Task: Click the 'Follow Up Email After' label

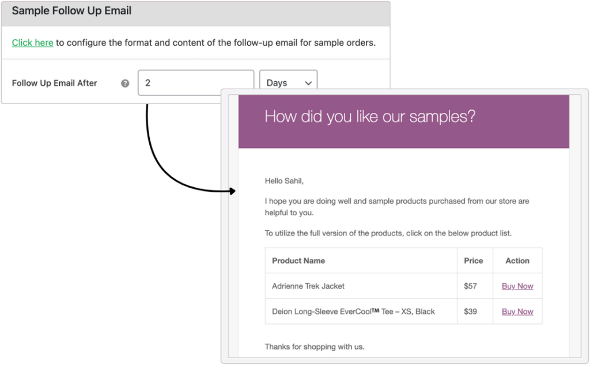Action: pos(55,83)
